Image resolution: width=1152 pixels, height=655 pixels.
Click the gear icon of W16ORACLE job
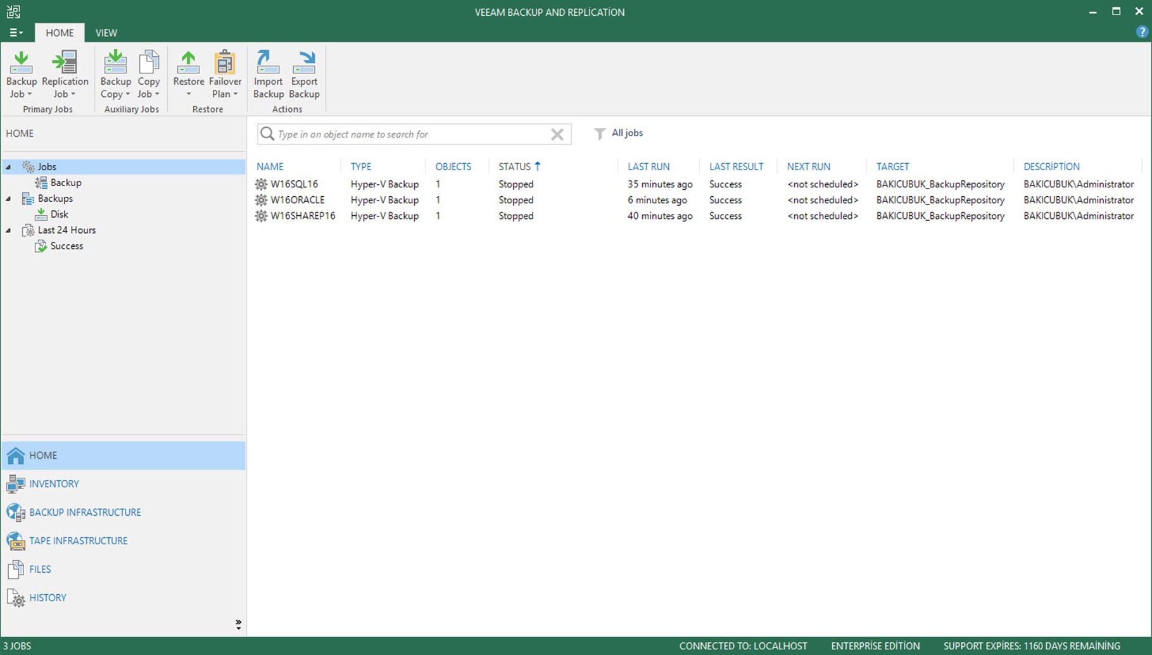[x=261, y=200]
